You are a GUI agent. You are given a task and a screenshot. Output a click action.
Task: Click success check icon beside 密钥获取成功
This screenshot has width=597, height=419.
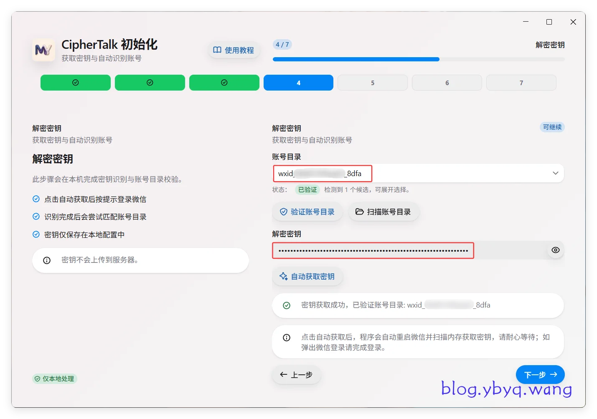click(x=287, y=305)
